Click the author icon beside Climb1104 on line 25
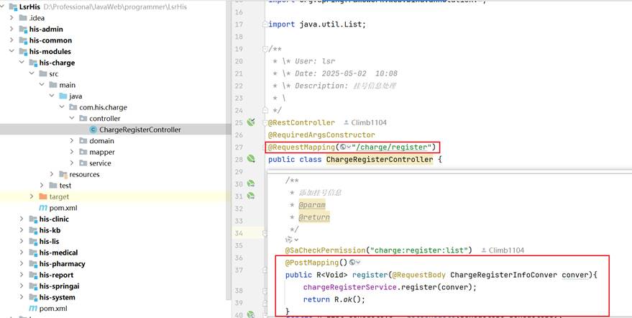Image resolution: width=632 pixels, height=318 pixels. point(346,122)
